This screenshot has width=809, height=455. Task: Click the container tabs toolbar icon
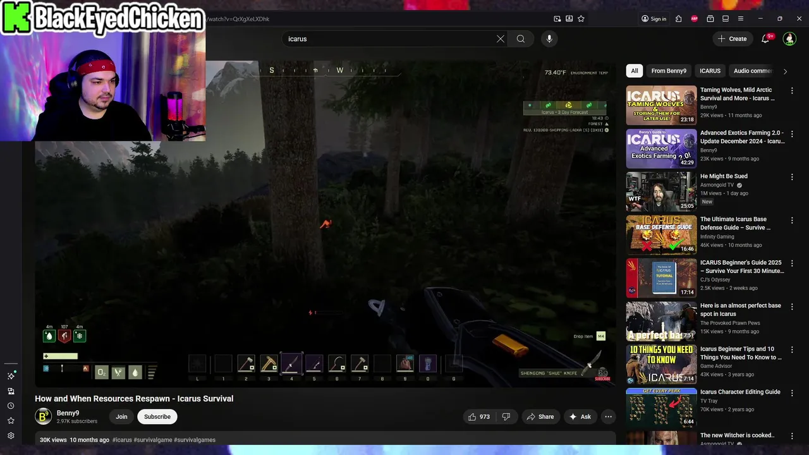(x=710, y=19)
